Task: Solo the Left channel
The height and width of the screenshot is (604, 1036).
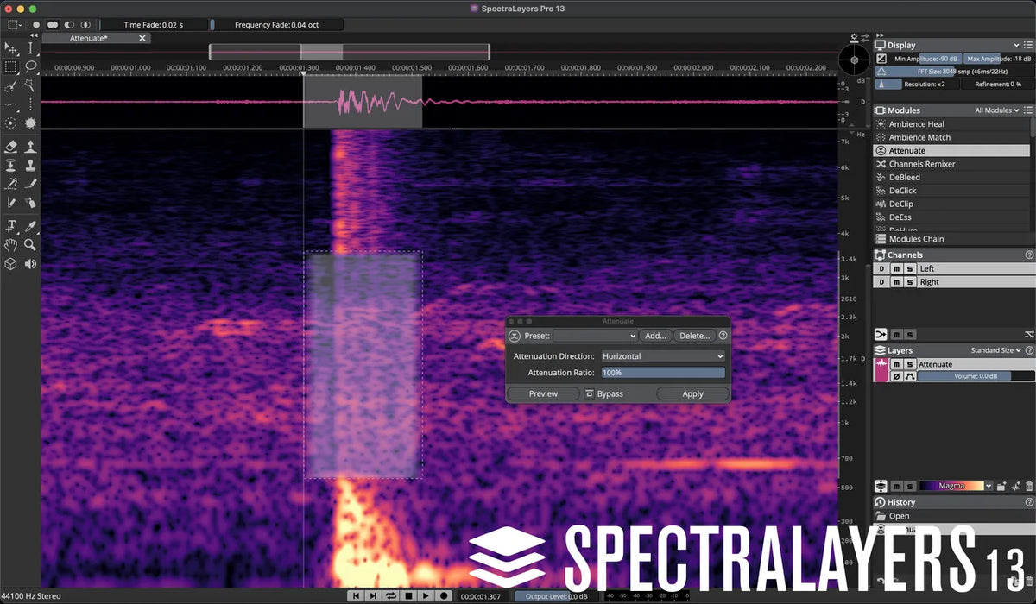Action: [909, 269]
